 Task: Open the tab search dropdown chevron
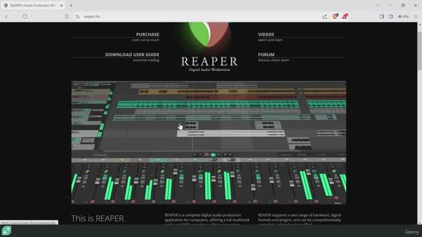[378, 5]
